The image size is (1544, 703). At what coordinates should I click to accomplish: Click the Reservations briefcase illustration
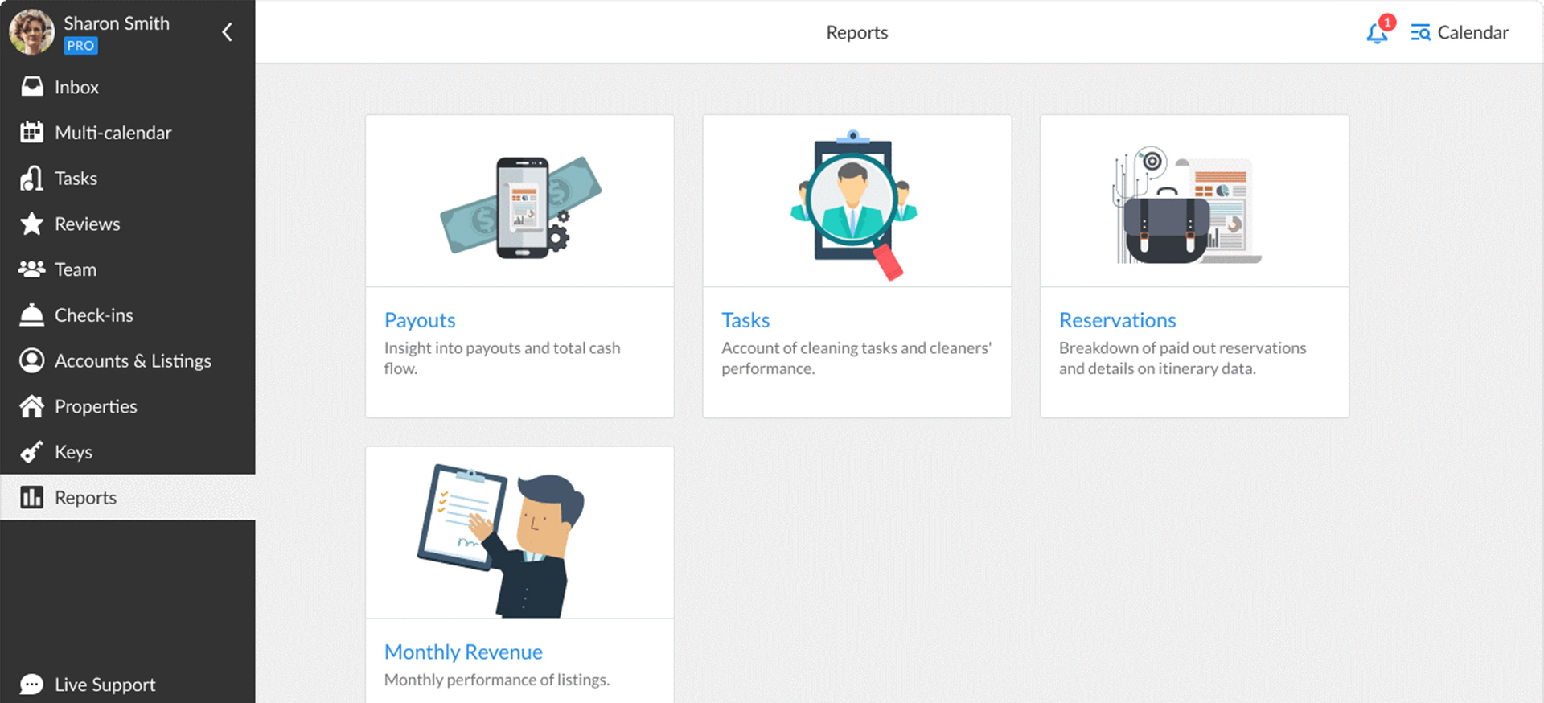[1188, 206]
